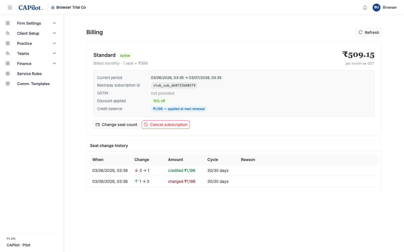Go to Service Rules
The image size is (404, 252).
tap(32, 74)
